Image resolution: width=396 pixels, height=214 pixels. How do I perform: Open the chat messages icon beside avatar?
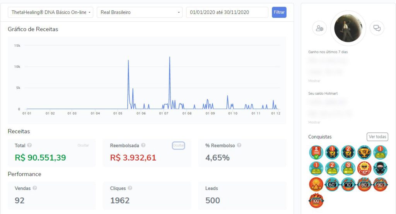point(377,28)
